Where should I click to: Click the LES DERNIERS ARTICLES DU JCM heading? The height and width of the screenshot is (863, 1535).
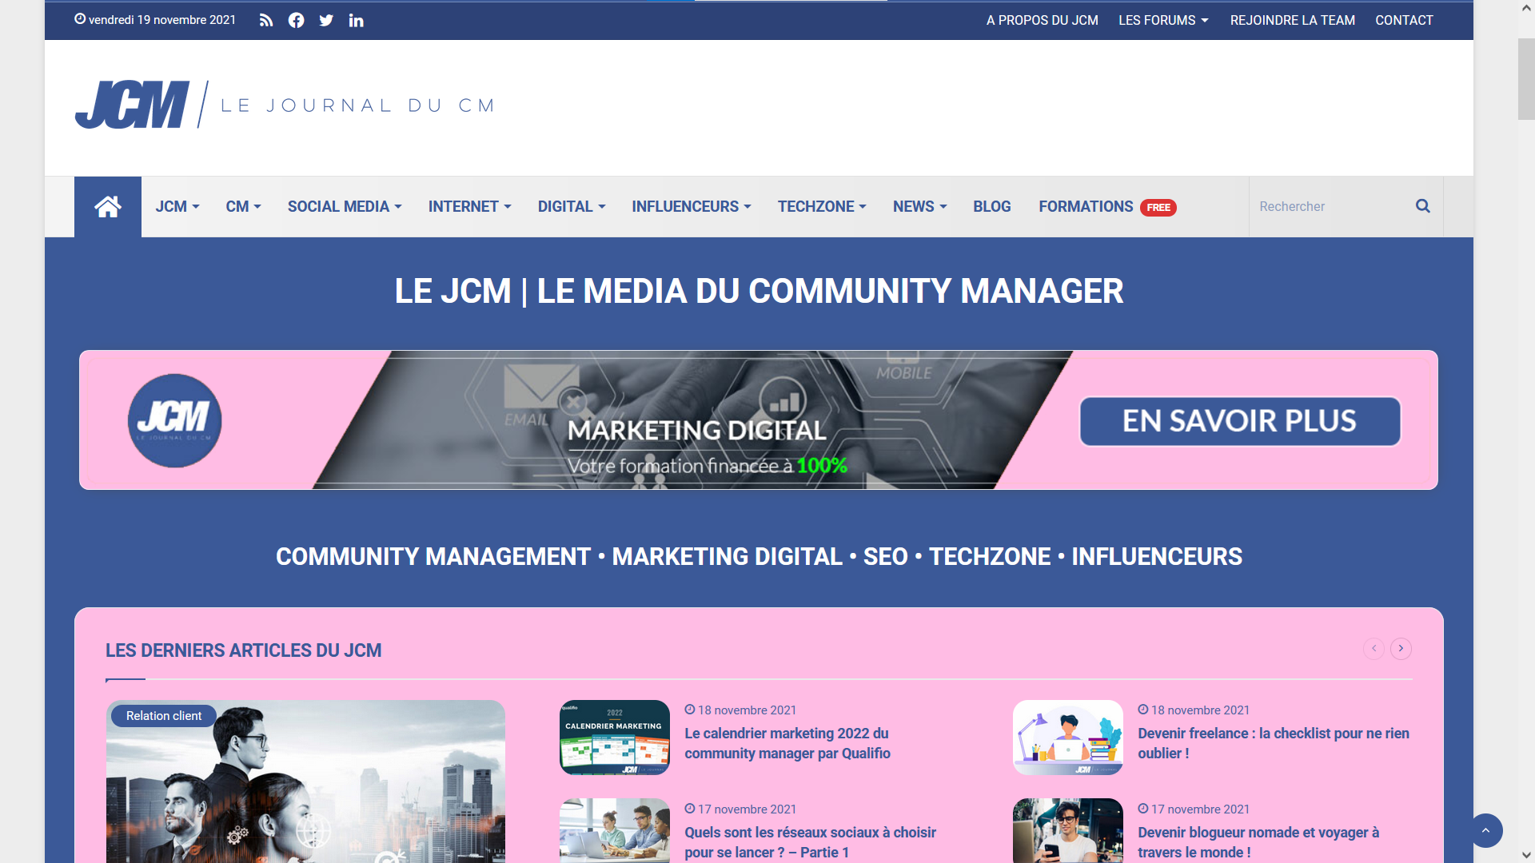pyautogui.click(x=243, y=650)
